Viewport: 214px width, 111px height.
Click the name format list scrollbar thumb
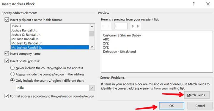(92, 34)
